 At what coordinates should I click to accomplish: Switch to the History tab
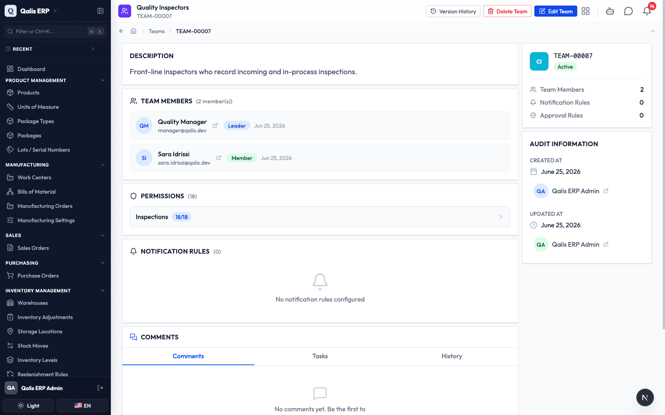click(x=452, y=356)
